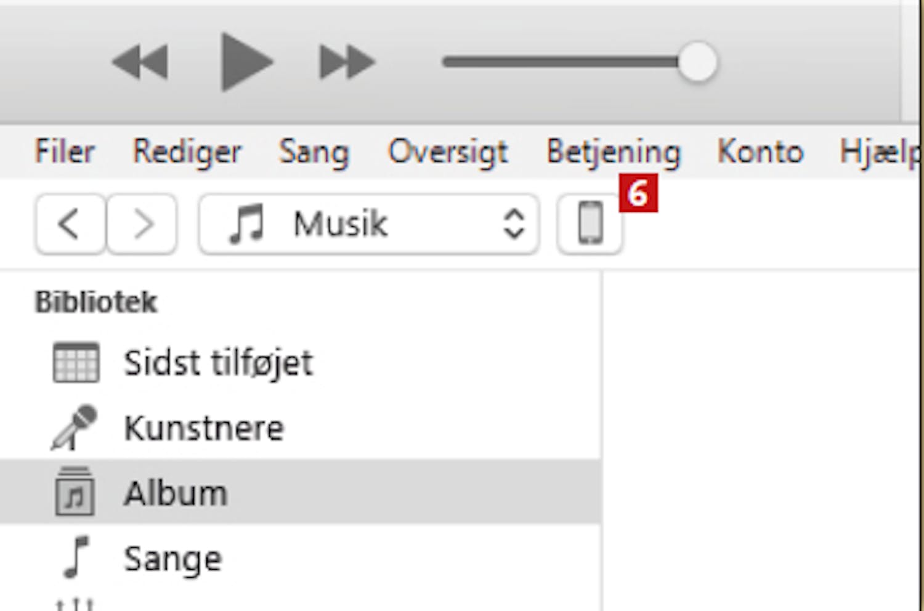The width and height of the screenshot is (924, 611).
Task: Open the Oversigt menu
Action: 448,152
